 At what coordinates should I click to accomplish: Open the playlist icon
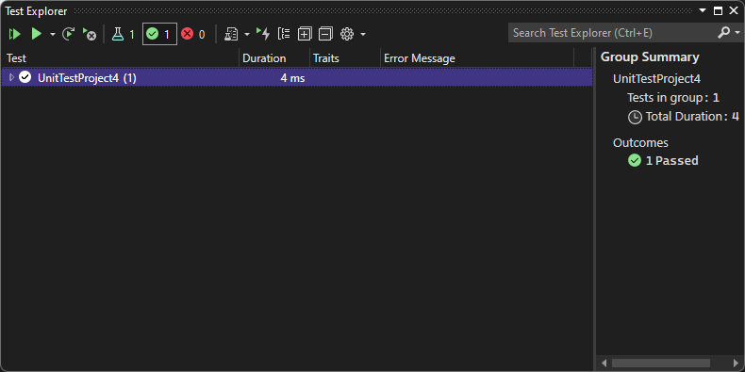point(231,34)
